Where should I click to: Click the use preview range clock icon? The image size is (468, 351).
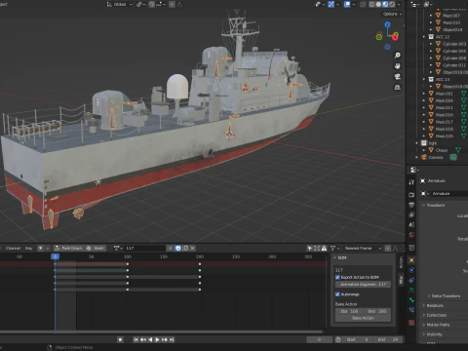tap(338, 339)
